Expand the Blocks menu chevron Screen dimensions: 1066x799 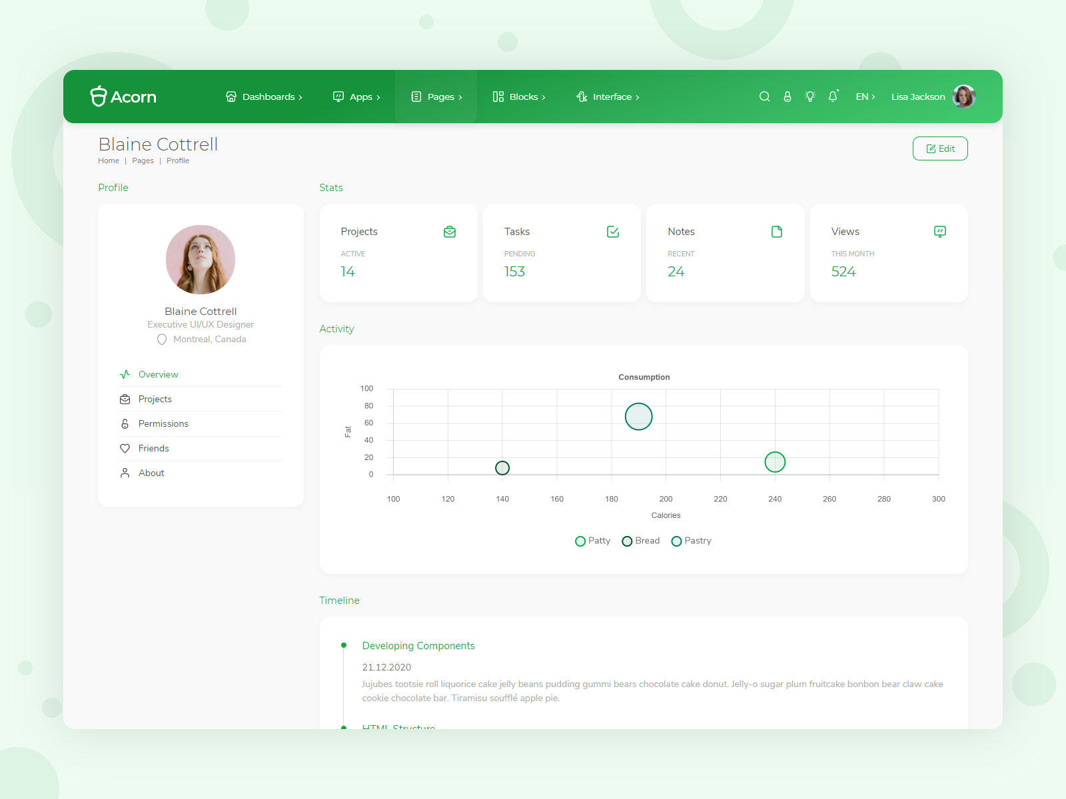pyautogui.click(x=544, y=97)
